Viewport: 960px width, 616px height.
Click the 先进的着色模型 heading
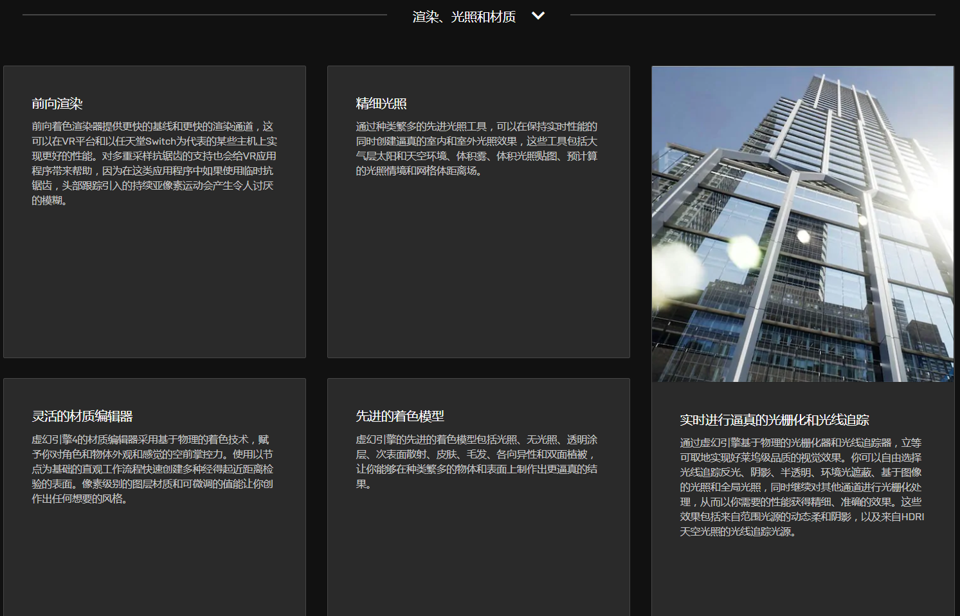coord(400,416)
